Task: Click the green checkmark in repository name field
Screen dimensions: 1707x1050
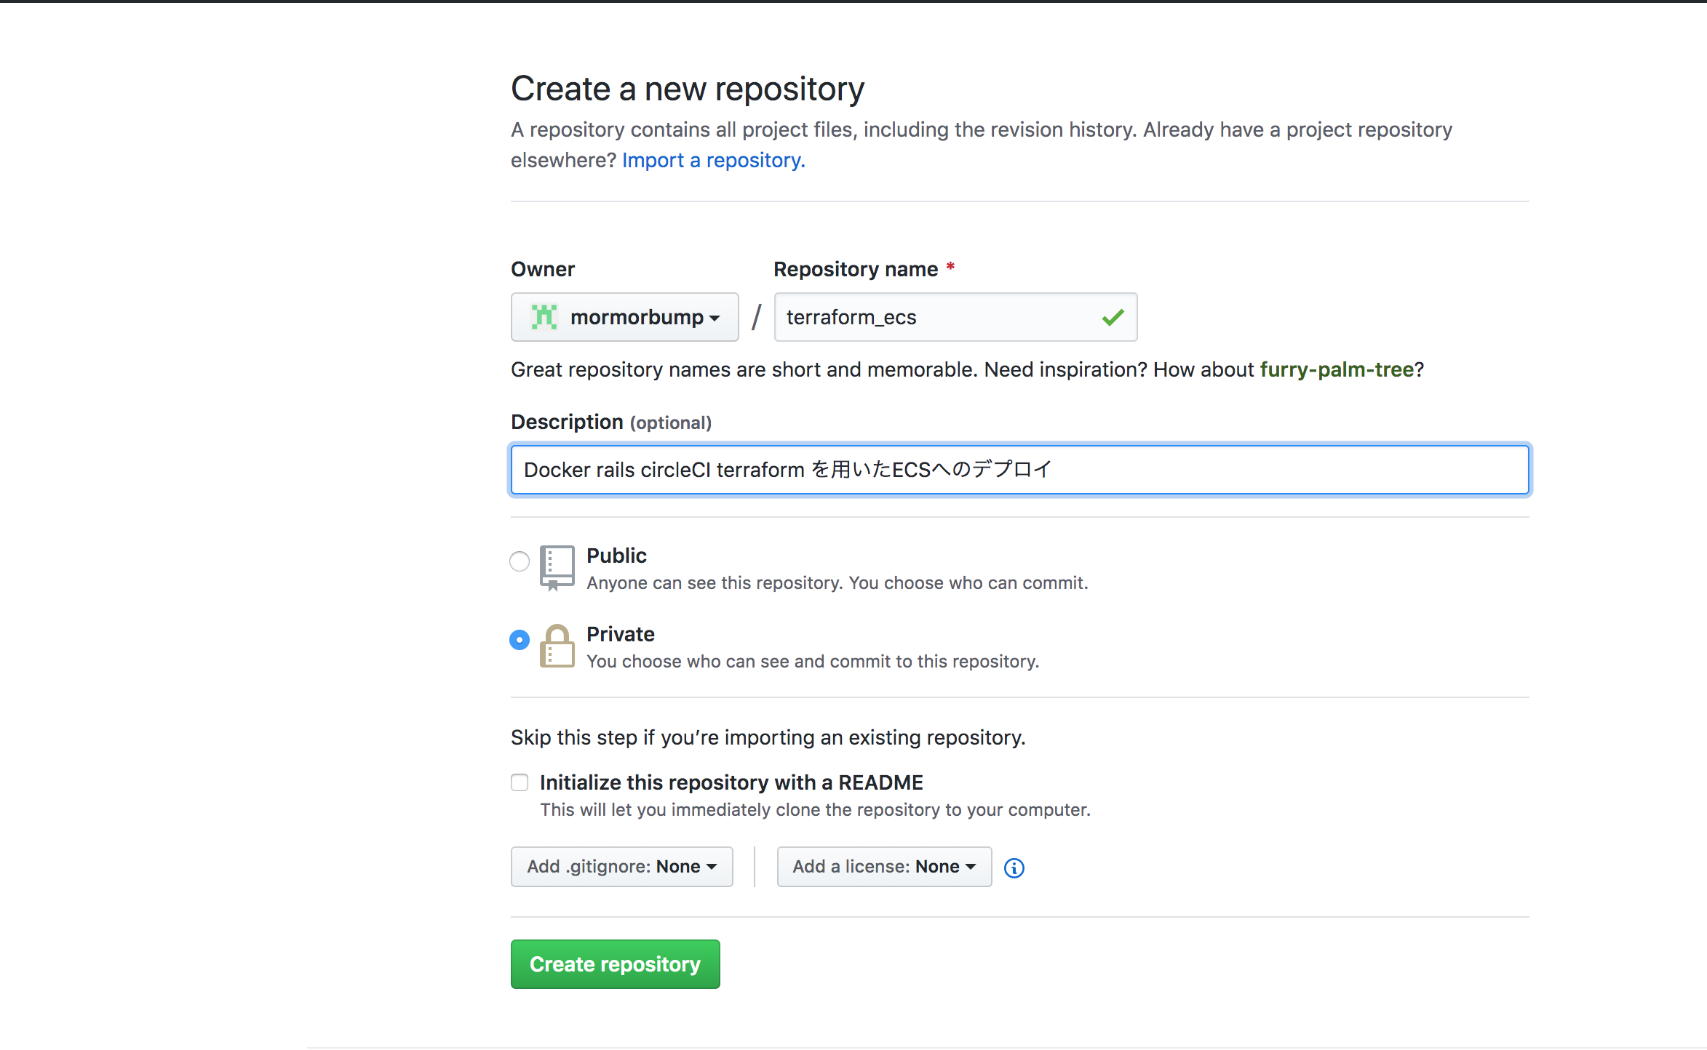Action: (1113, 317)
